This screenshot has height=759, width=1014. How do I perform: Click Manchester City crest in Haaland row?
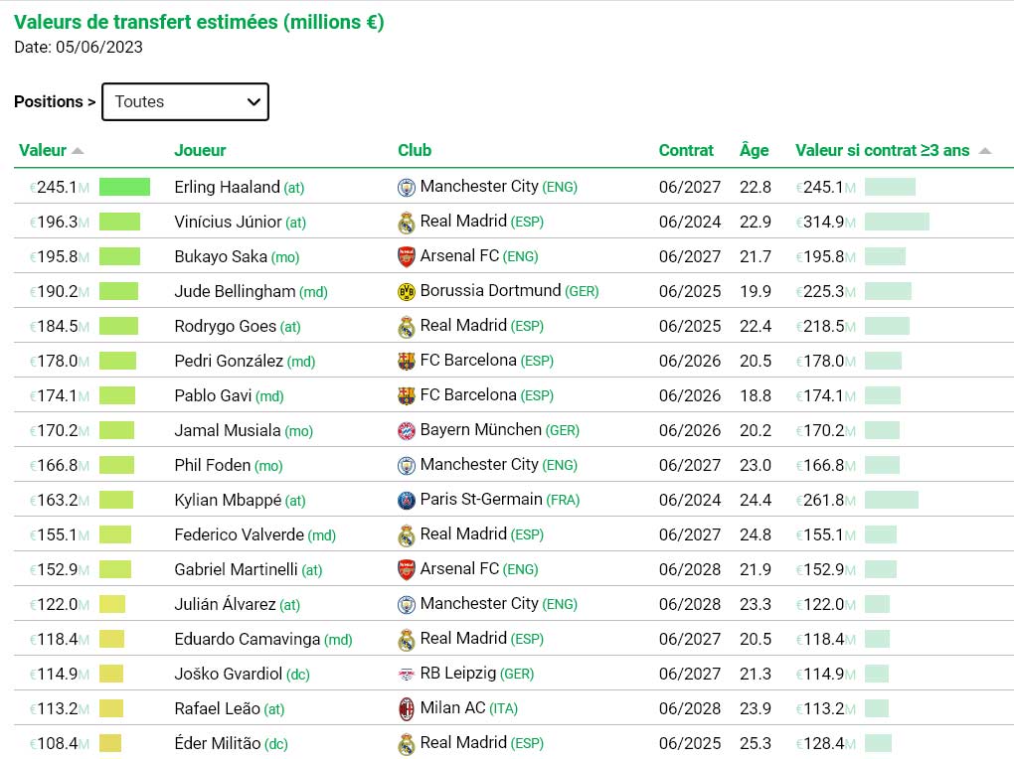click(x=407, y=188)
